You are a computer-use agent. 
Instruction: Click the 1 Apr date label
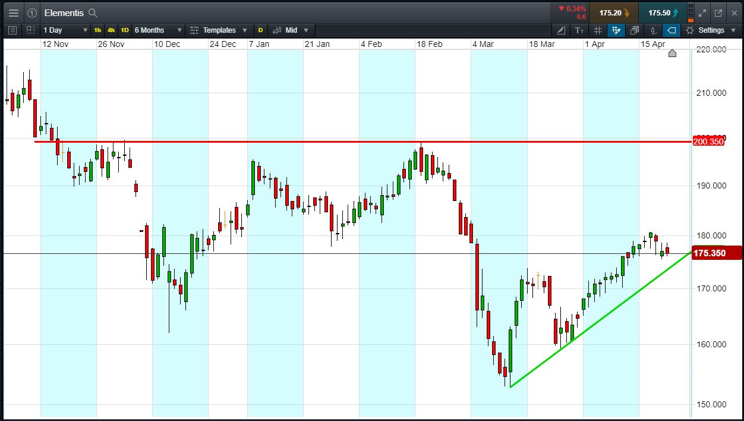tap(594, 44)
